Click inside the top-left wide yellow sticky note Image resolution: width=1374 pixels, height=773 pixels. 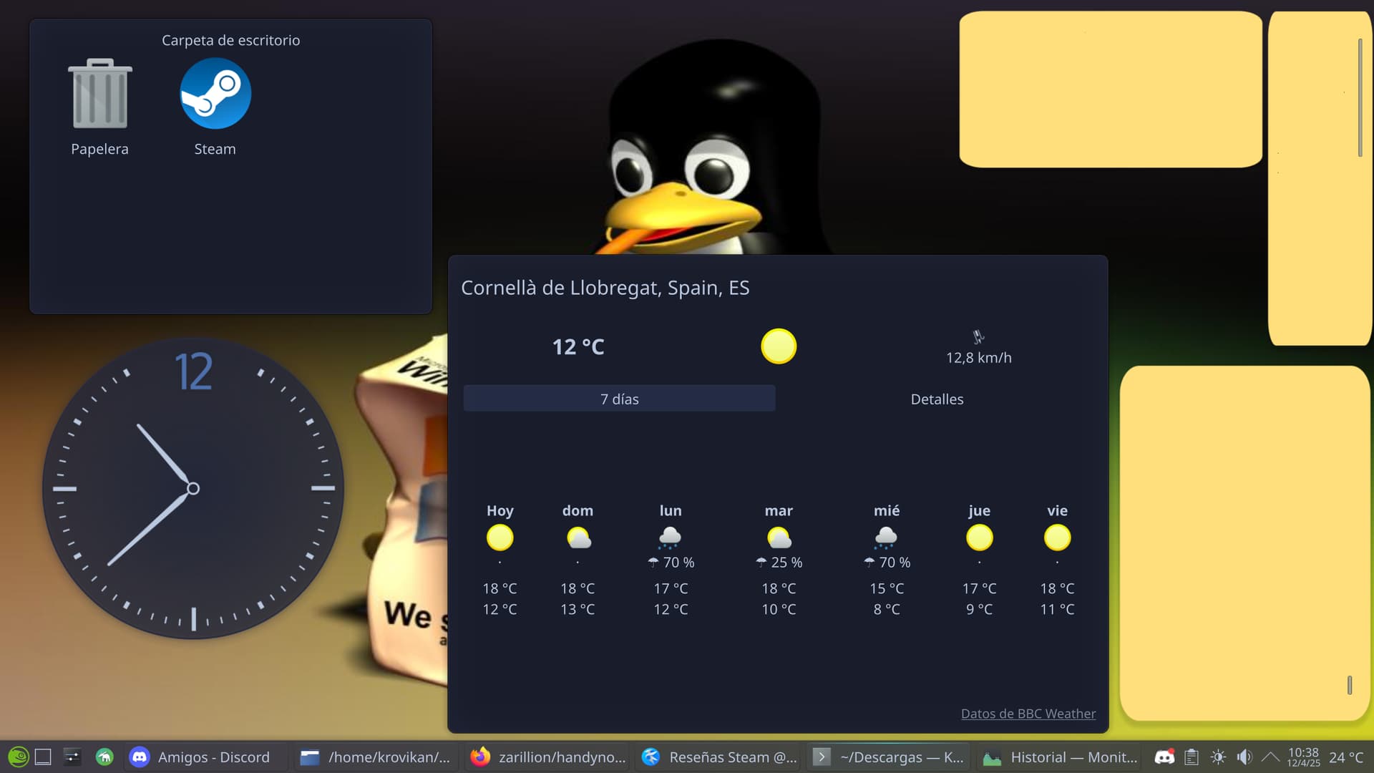(x=1110, y=89)
